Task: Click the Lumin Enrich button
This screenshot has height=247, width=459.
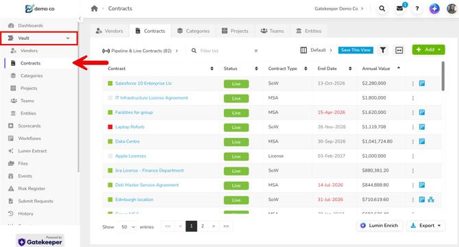Action: pyautogui.click(x=380, y=226)
